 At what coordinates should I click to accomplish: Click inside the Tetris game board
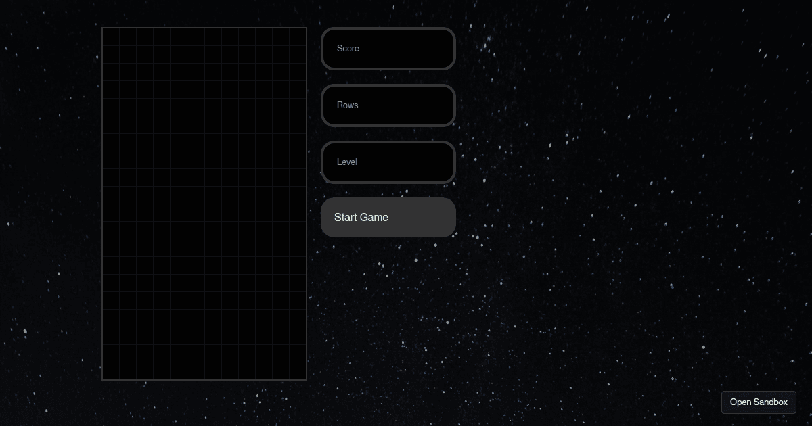coord(204,203)
